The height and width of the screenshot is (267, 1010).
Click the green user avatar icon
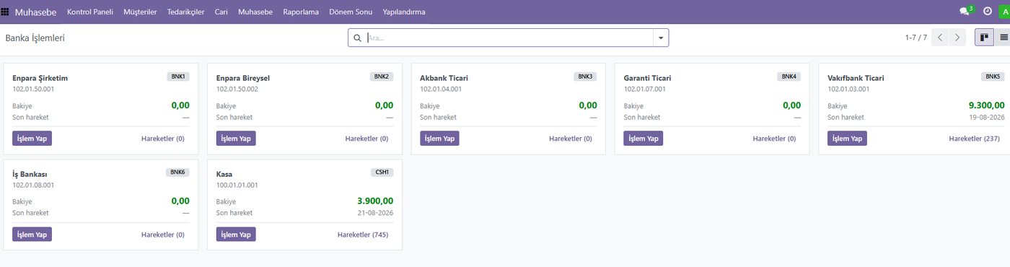[x=1004, y=12]
